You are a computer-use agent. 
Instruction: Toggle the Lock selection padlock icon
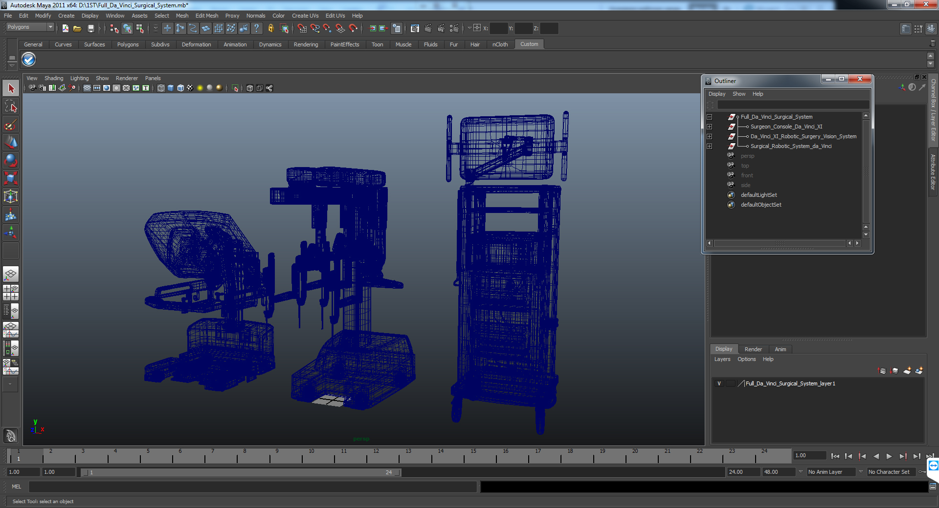pyautogui.click(x=270, y=28)
